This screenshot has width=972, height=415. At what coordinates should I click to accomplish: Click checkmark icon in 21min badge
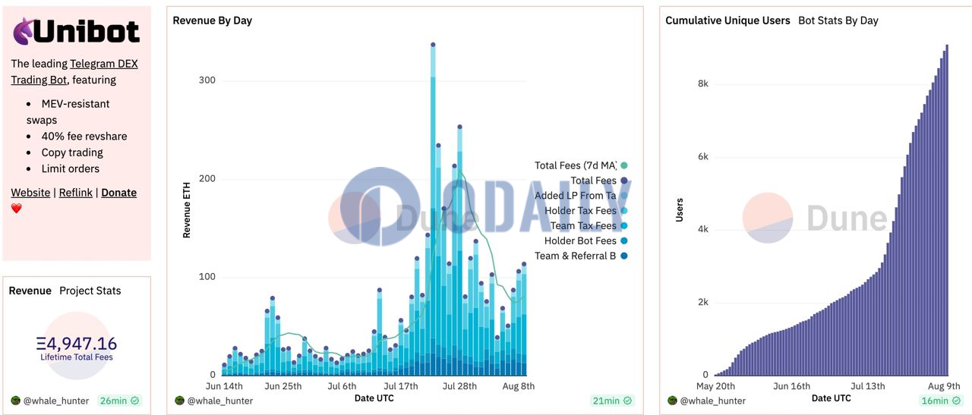point(627,401)
